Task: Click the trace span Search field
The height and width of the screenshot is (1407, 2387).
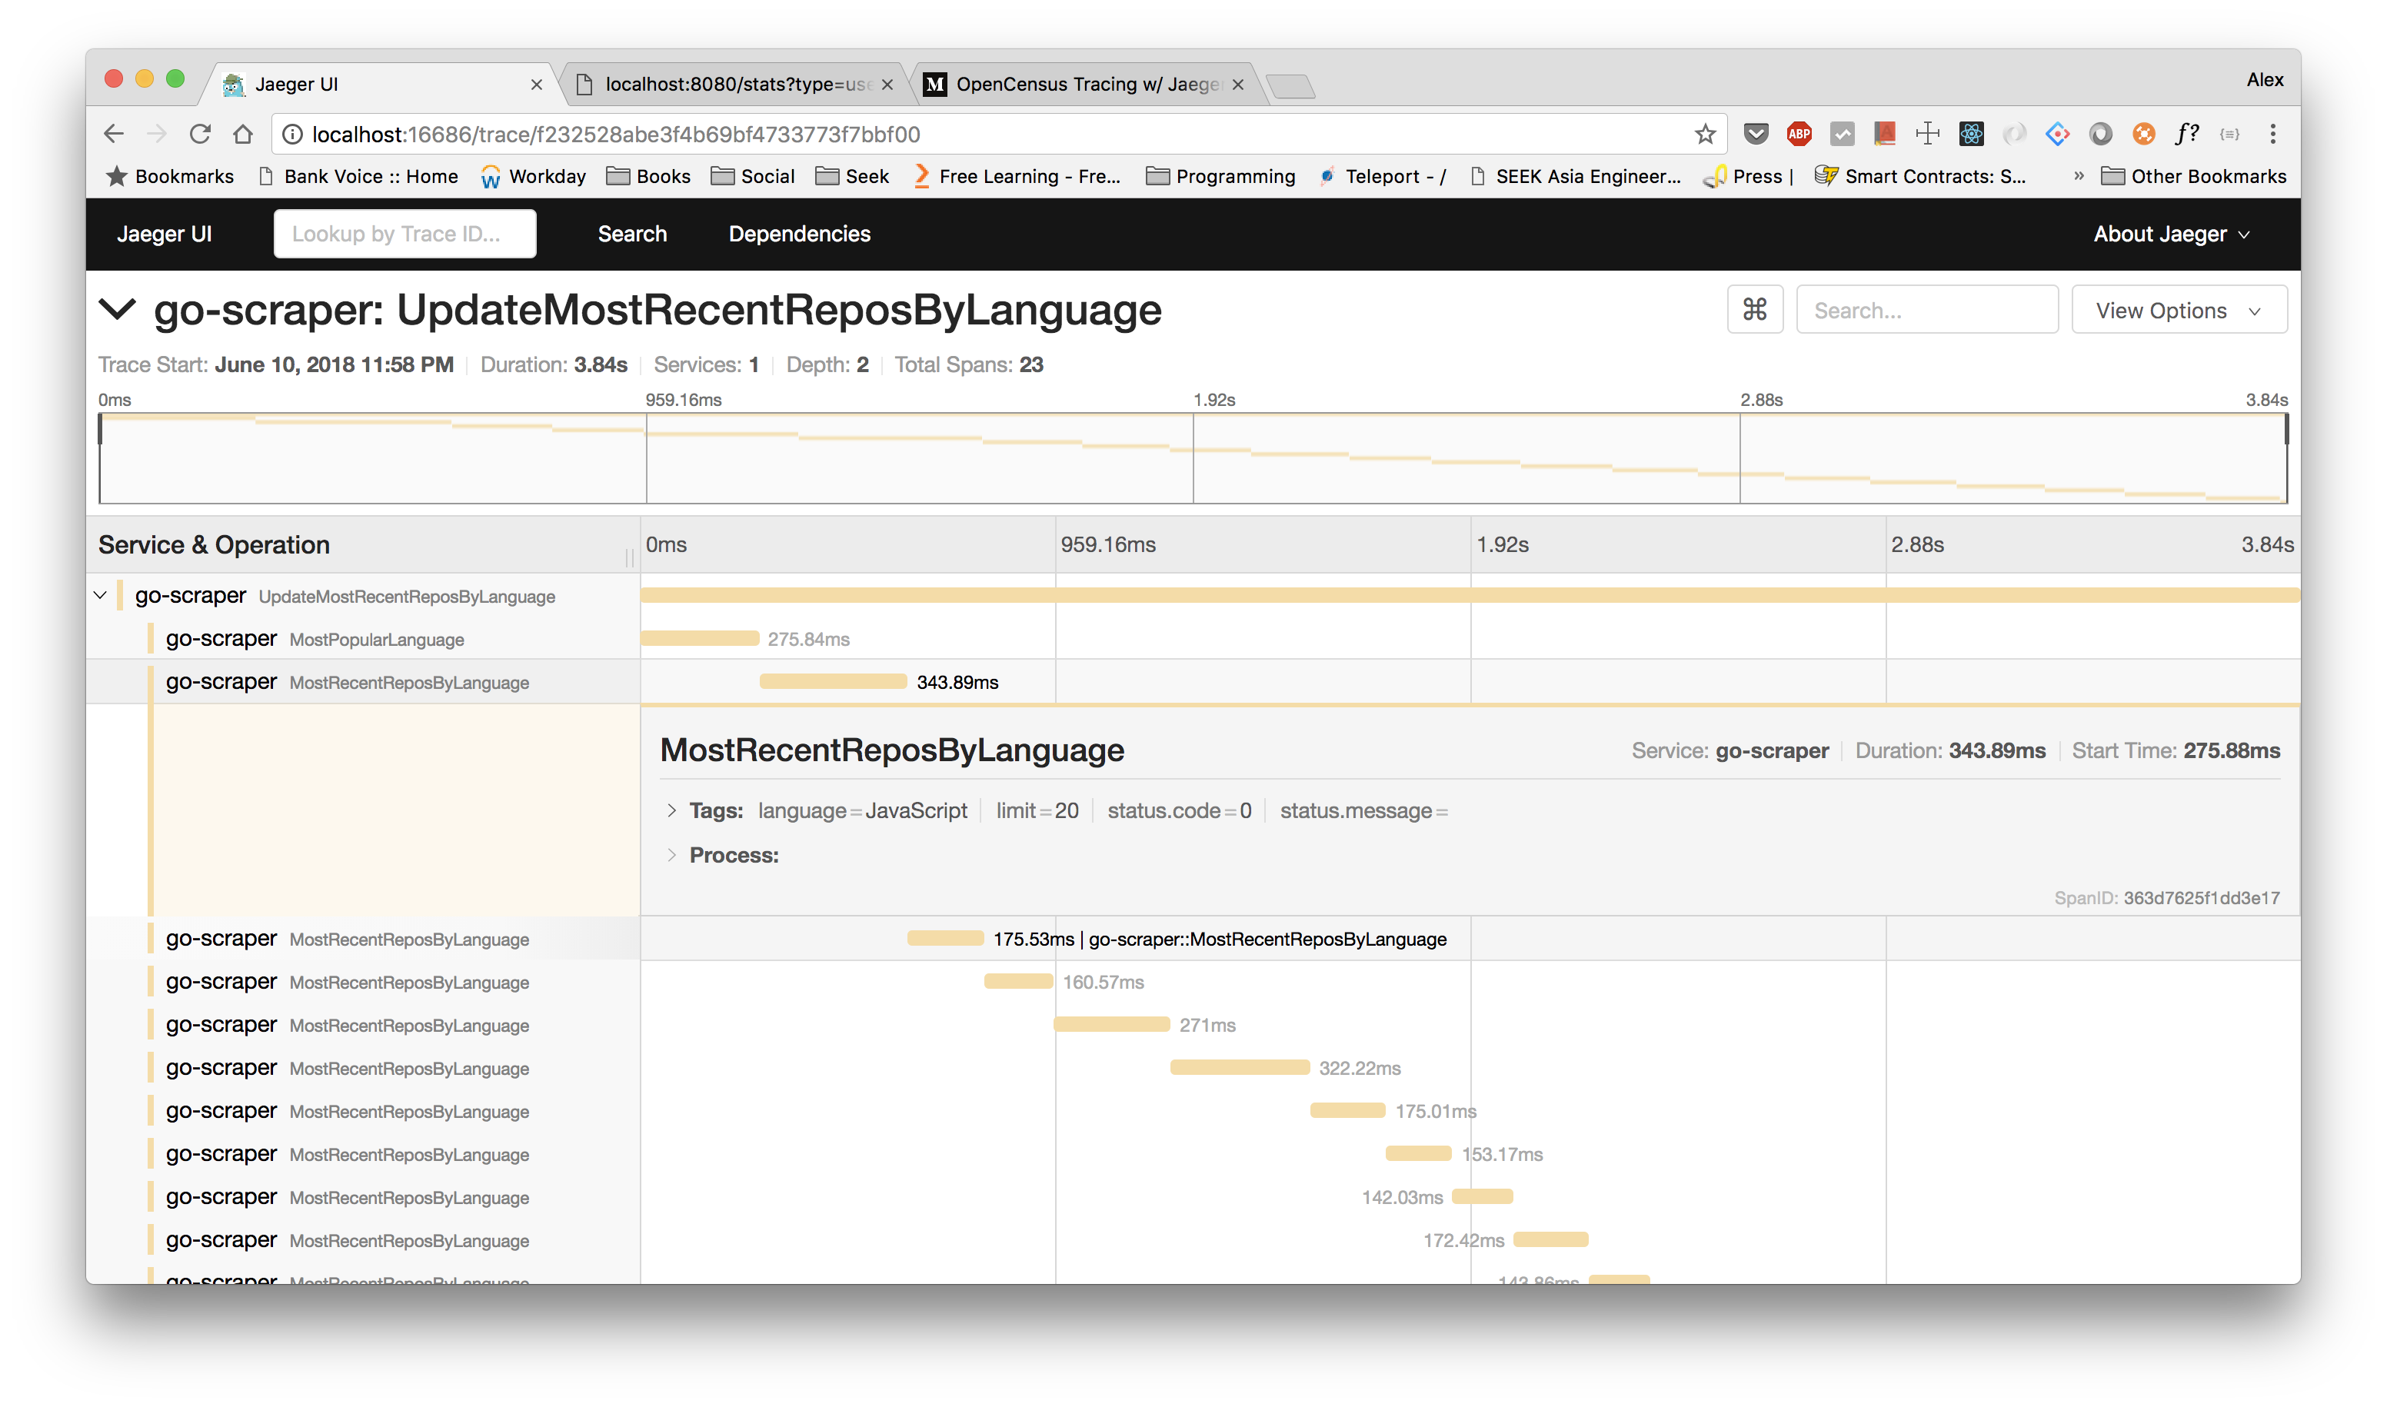Action: 1927,309
